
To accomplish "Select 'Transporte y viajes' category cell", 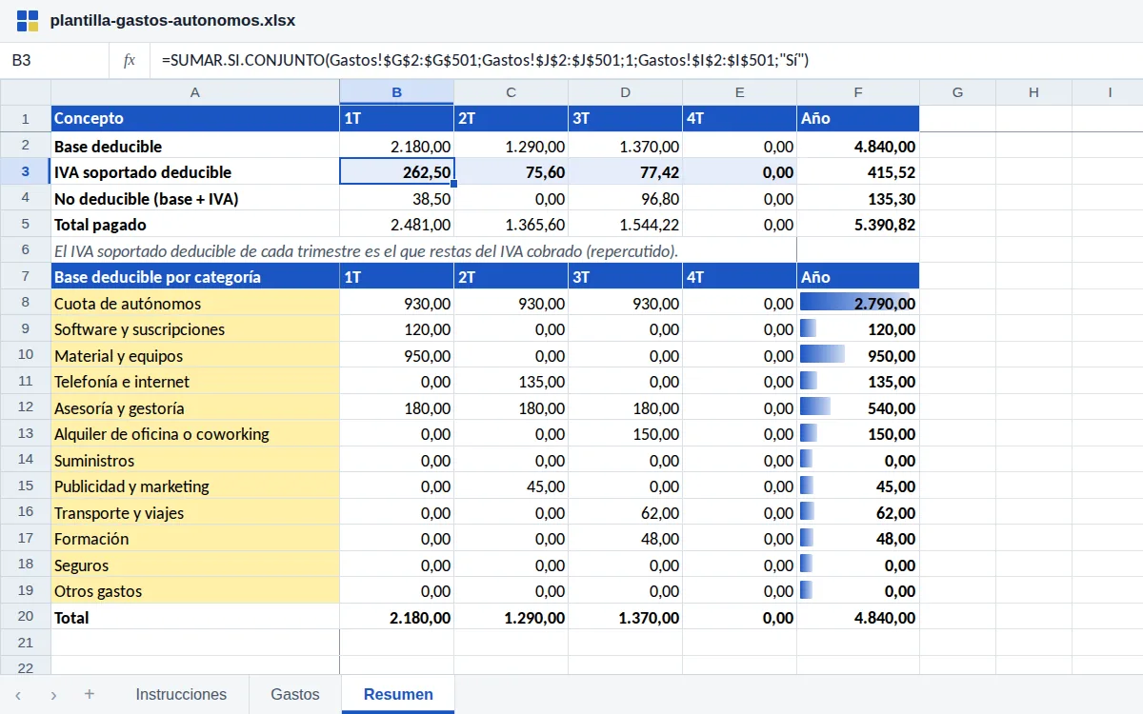I will [195, 513].
